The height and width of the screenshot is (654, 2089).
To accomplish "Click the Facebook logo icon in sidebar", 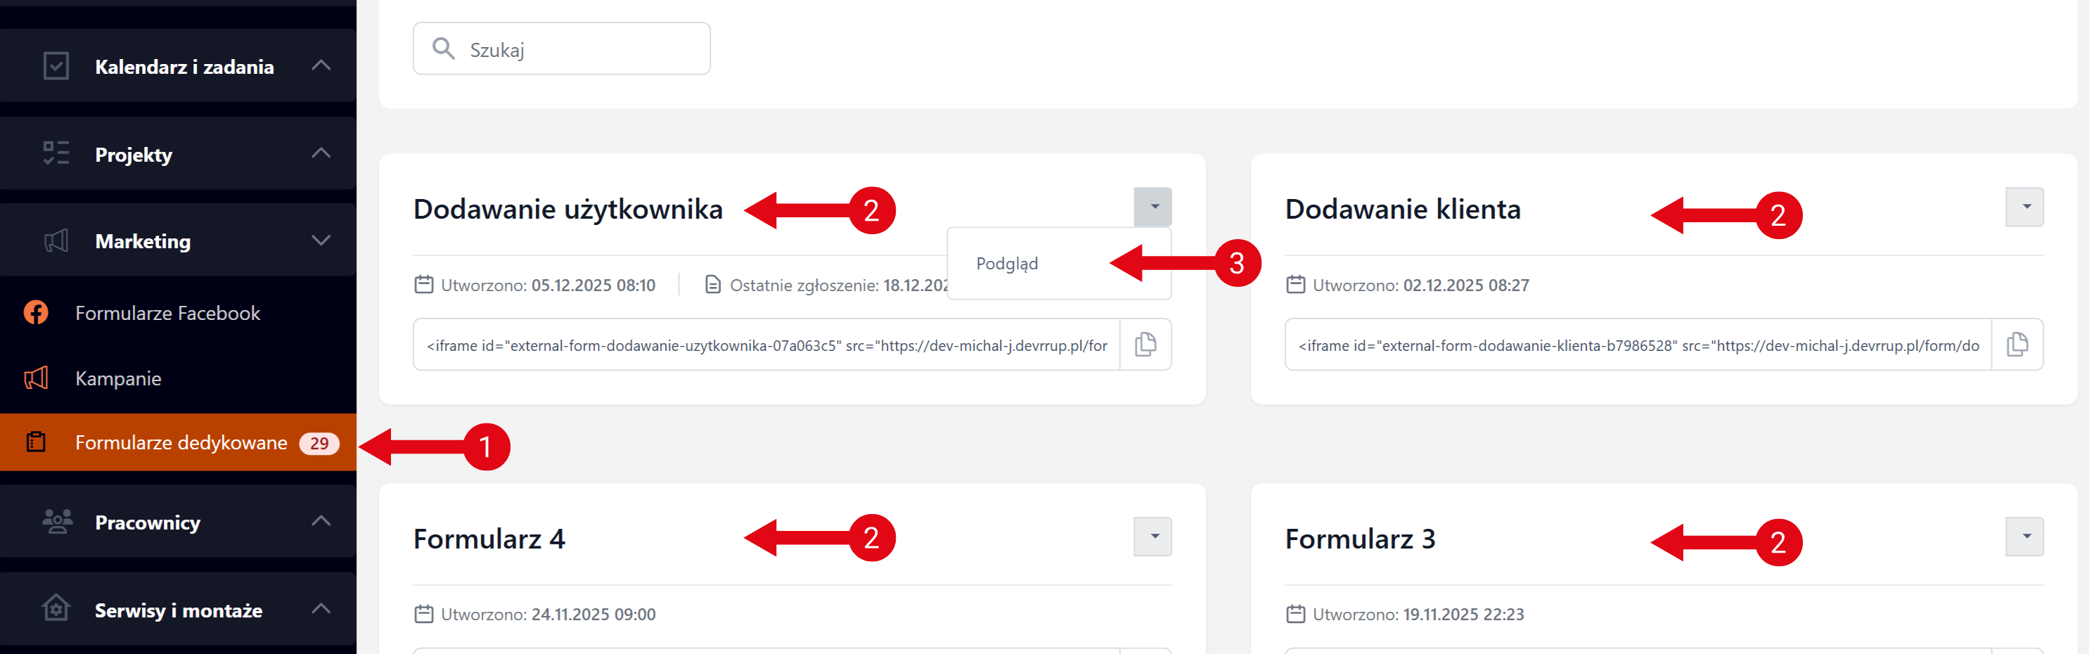I will click(x=36, y=312).
